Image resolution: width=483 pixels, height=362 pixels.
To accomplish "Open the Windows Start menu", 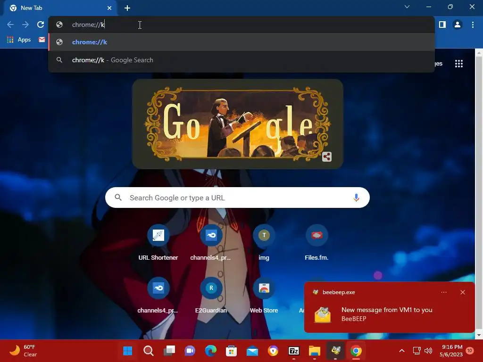I will coord(127,351).
